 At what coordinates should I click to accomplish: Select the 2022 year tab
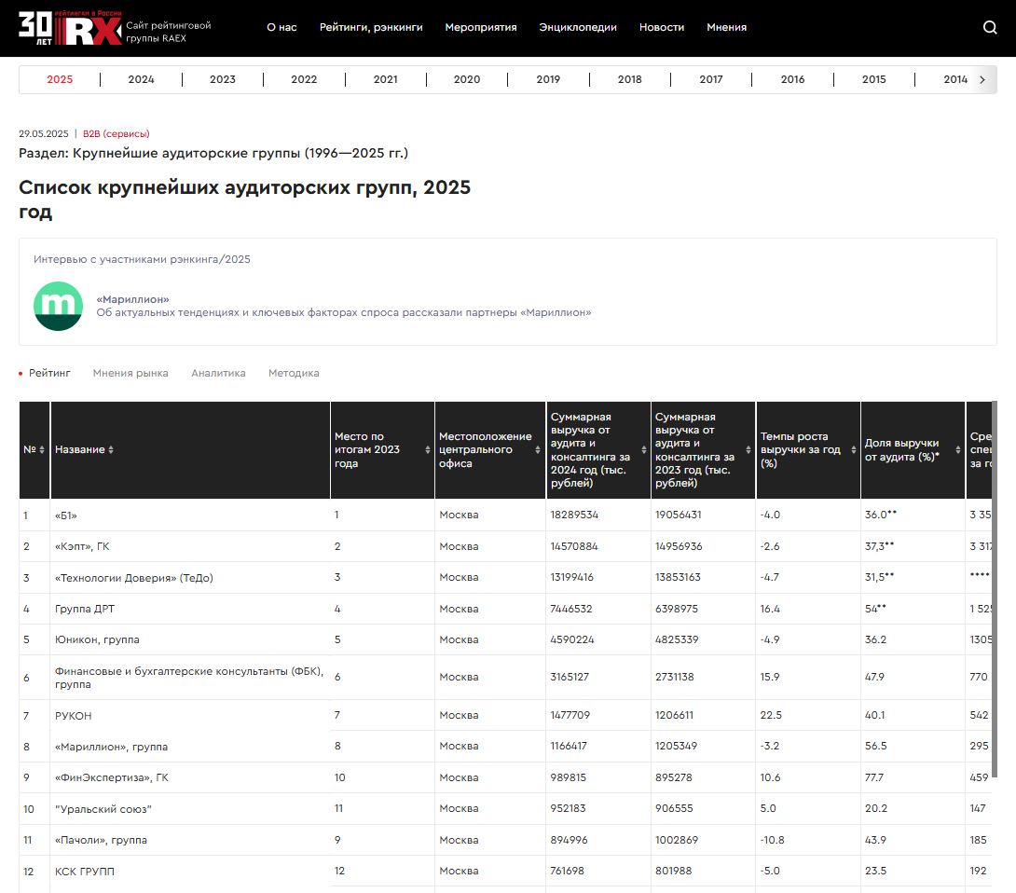coord(304,80)
